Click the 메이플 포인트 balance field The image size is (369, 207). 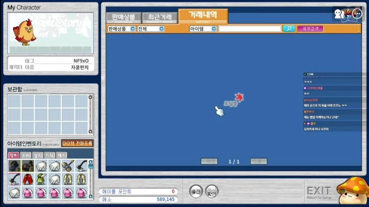pyautogui.click(x=138, y=191)
